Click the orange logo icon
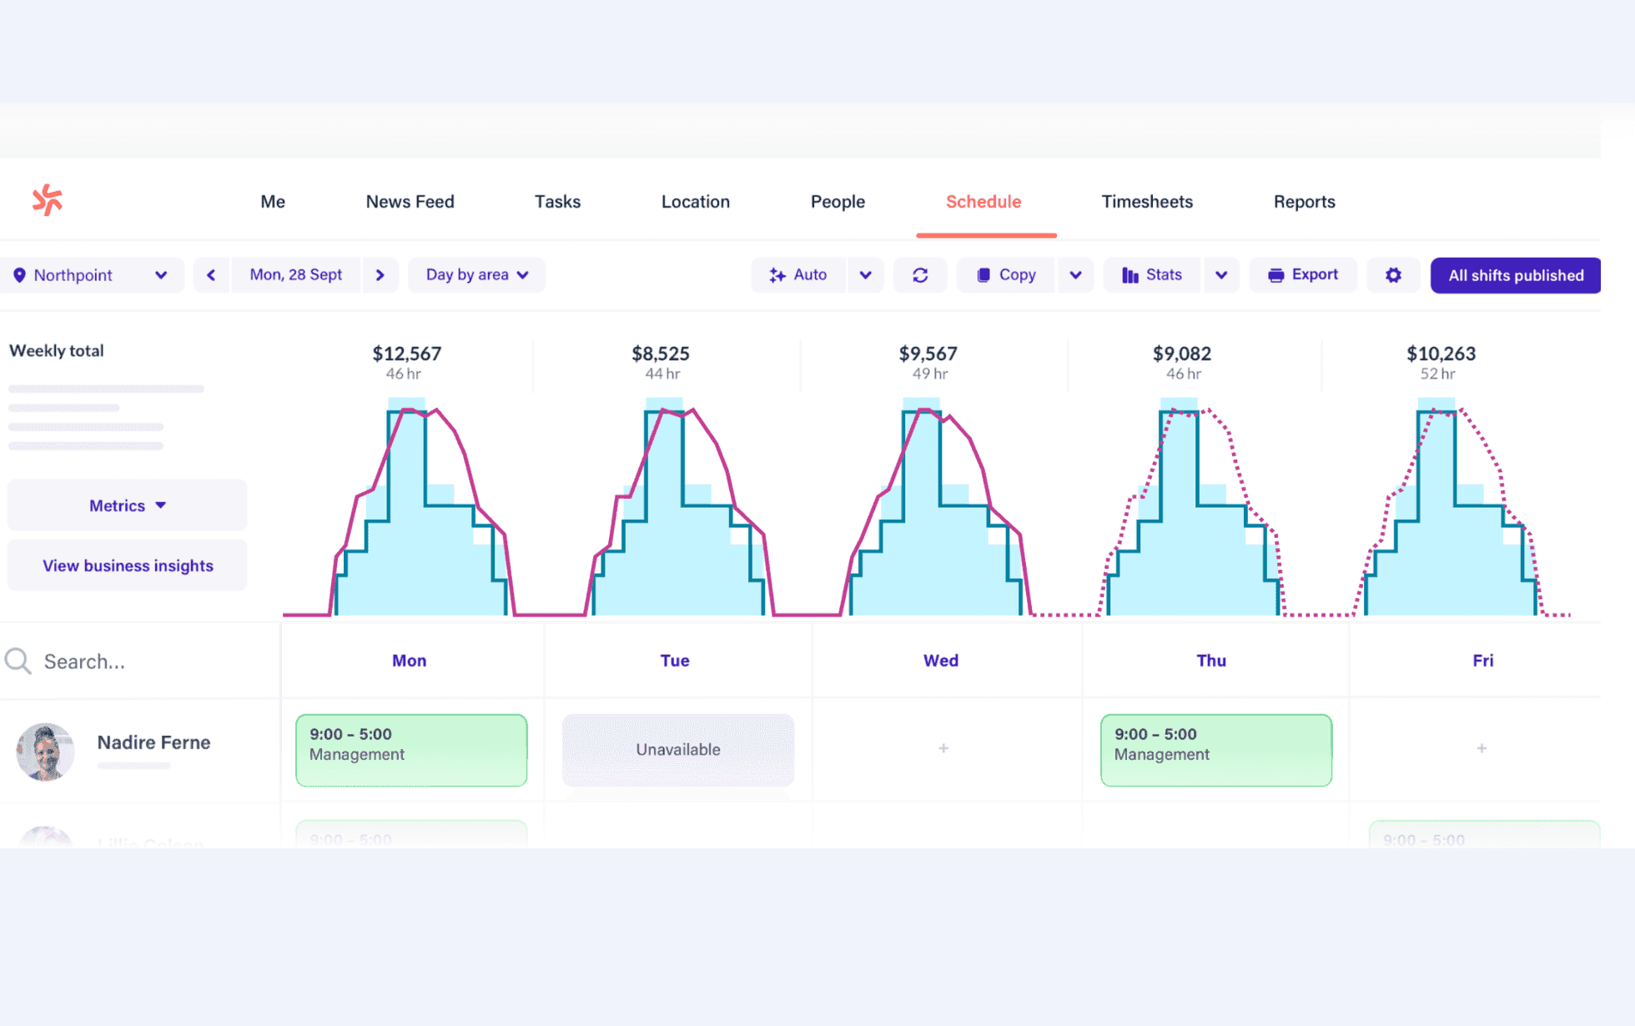The image size is (1635, 1026). point(48,200)
